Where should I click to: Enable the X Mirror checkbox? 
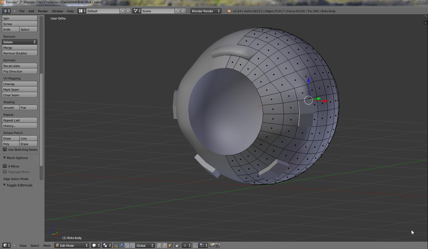[x=5, y=166]
